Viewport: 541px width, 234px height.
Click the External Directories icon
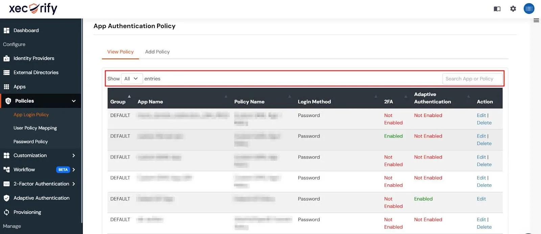[6, 72]
